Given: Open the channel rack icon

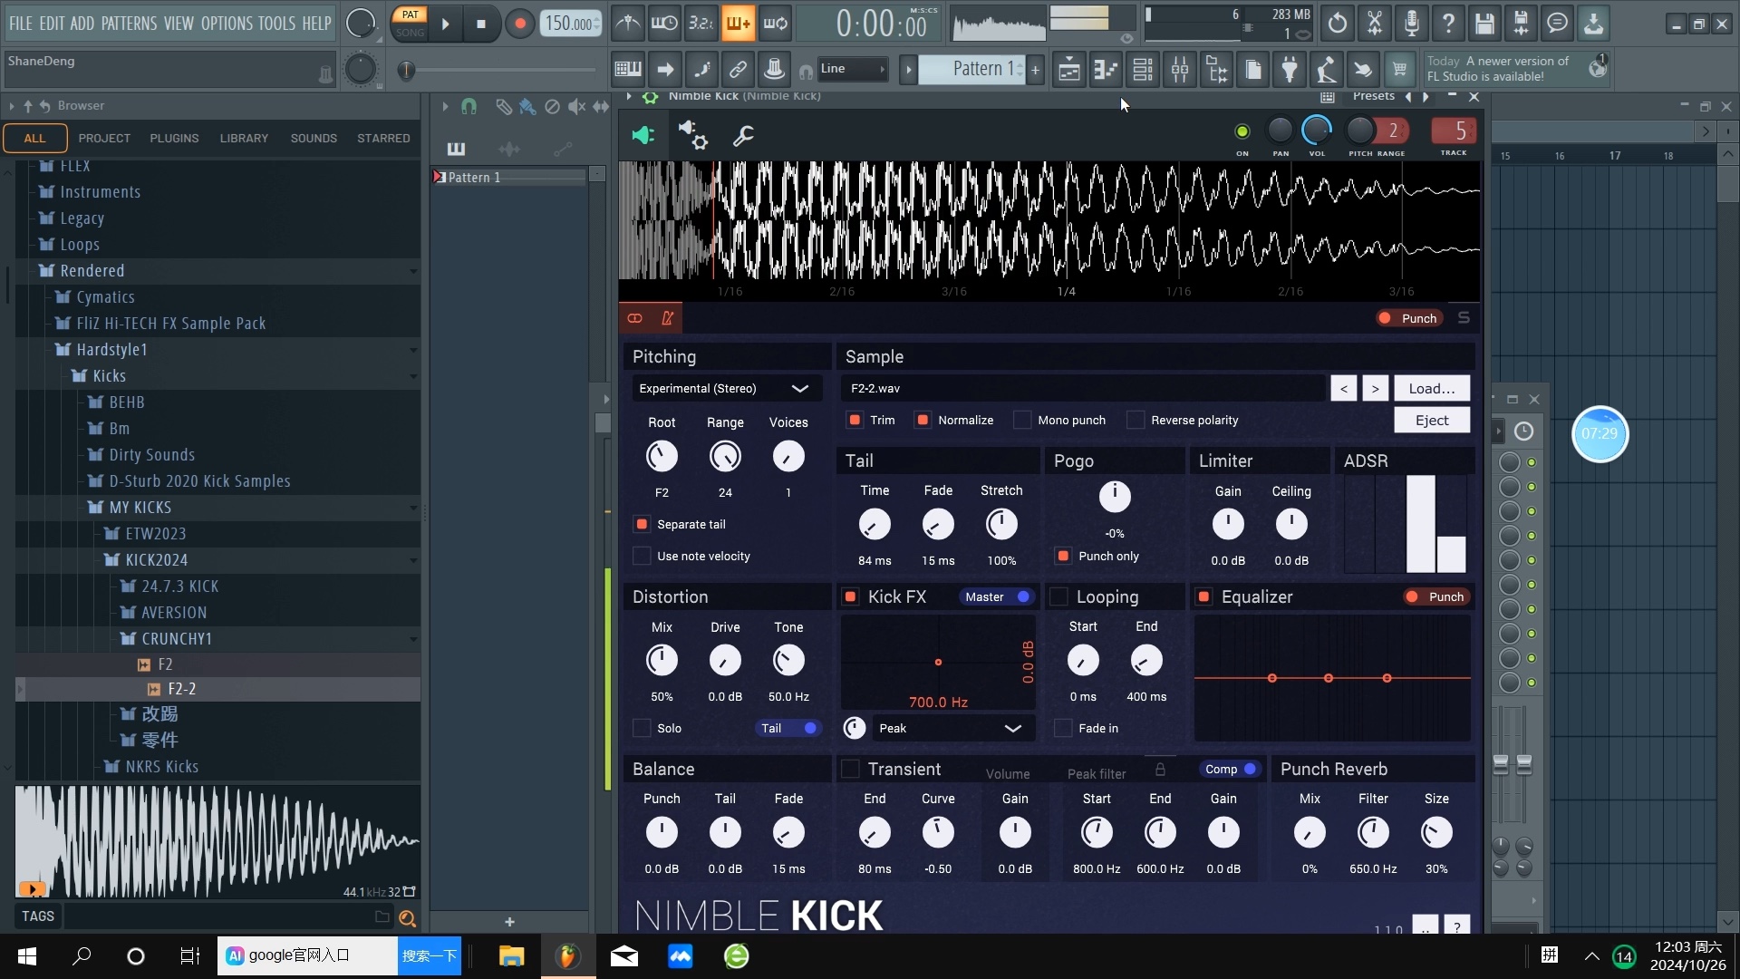Looking at the screenshot, I should [1143, 69].
